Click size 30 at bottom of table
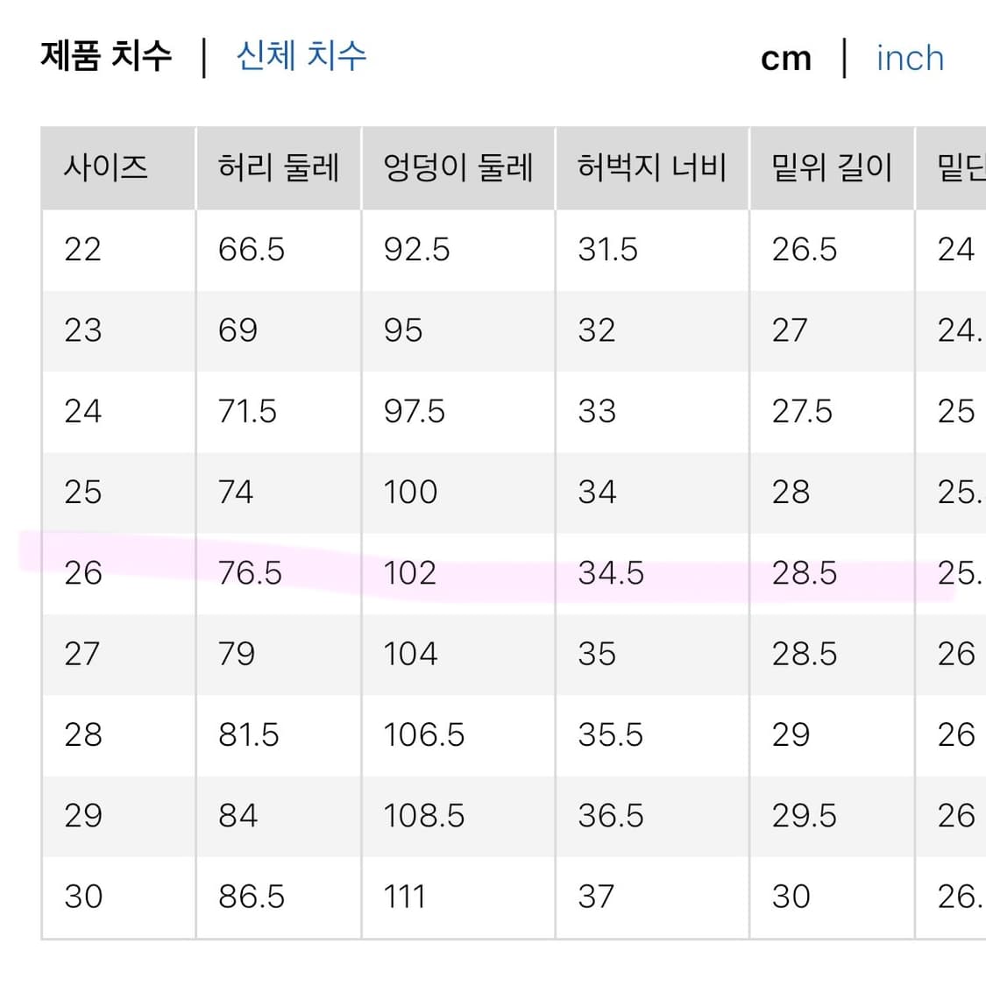This screenshot has width=986, height=986. click(x=82, y=896)
